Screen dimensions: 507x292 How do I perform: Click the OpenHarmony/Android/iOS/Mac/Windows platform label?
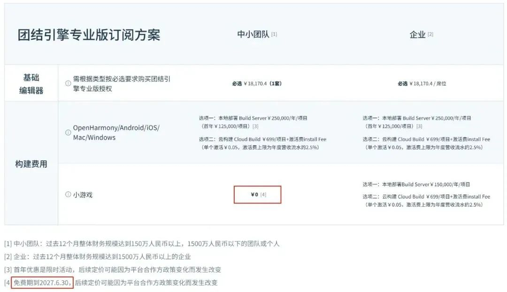point(116,133)
